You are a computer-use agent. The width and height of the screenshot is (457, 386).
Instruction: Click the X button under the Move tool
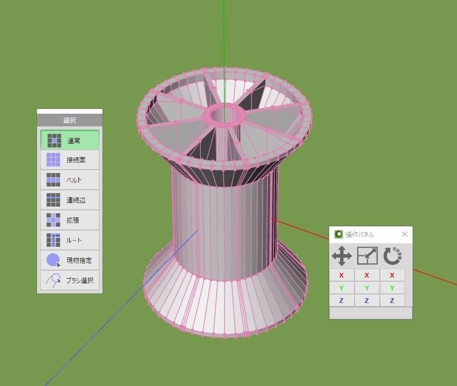(341, 275)
